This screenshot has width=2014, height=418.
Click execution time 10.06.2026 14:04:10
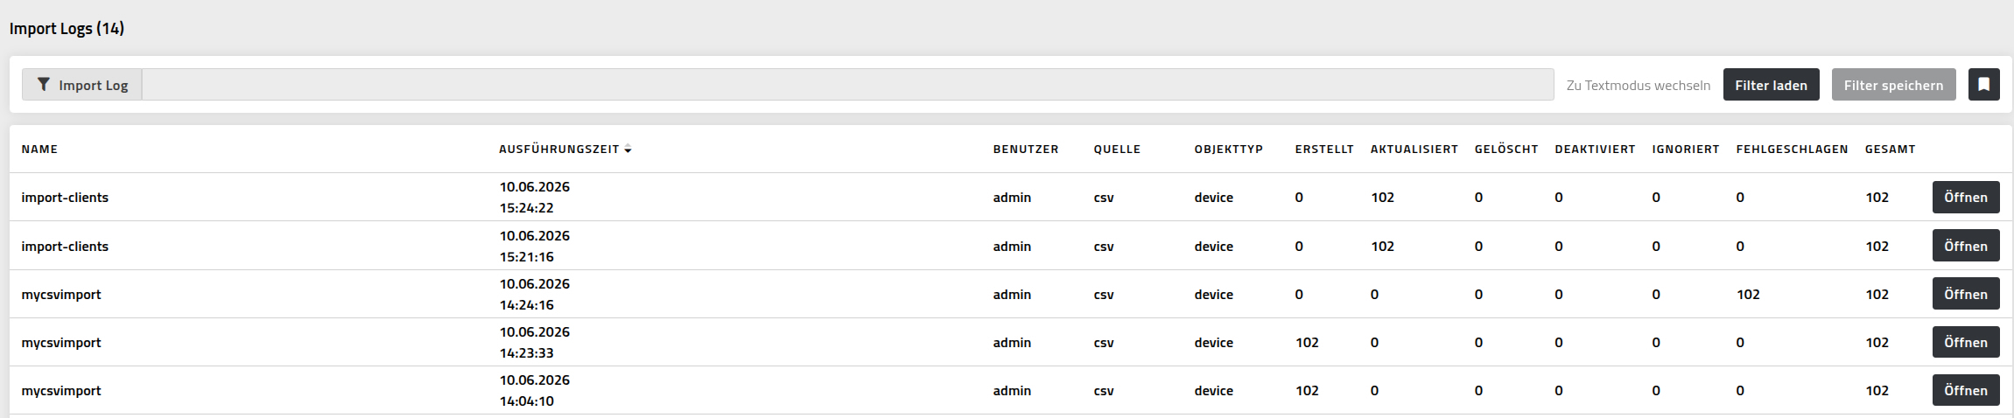[535, 391]
